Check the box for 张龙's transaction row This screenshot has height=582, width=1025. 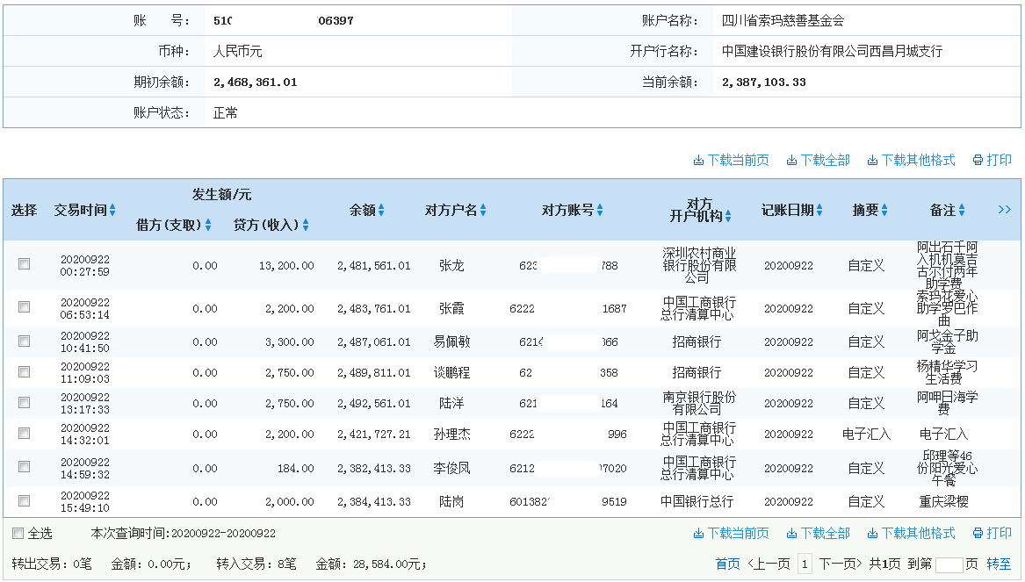tap(24, 264)
